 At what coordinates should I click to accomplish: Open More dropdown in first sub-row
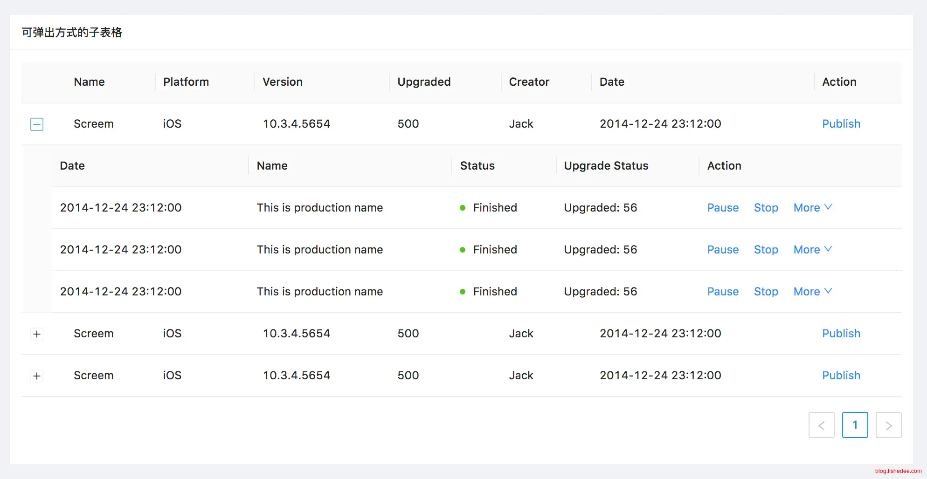812,208
